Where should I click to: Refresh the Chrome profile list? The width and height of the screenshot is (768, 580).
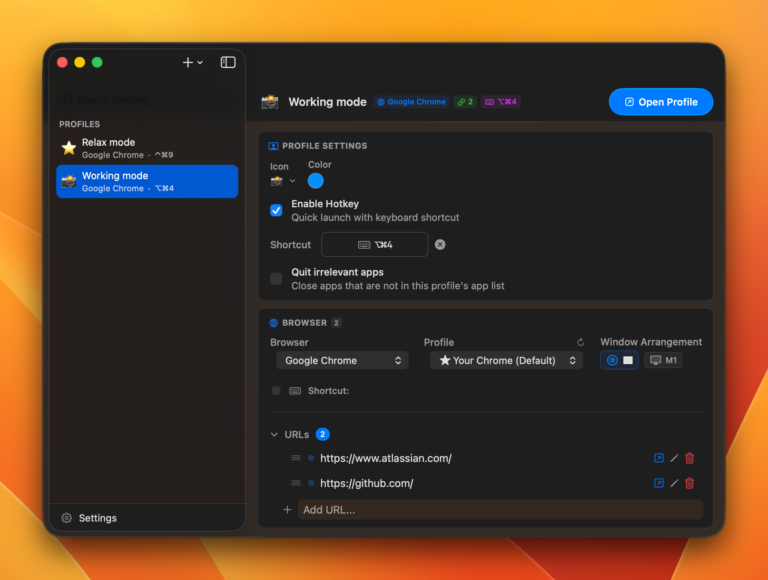(581, 342)
